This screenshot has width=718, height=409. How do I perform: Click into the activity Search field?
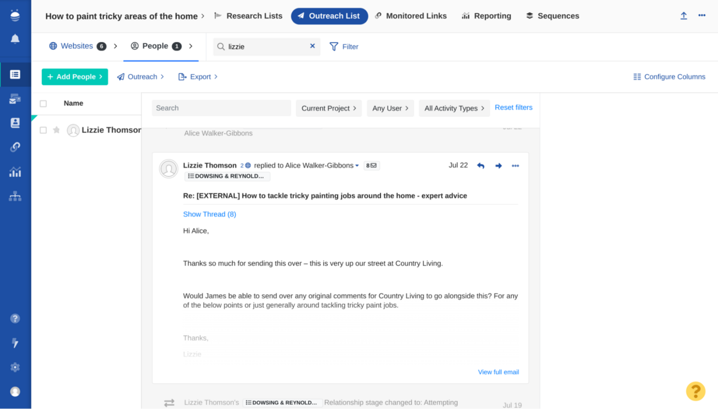(x=221, y=108)
